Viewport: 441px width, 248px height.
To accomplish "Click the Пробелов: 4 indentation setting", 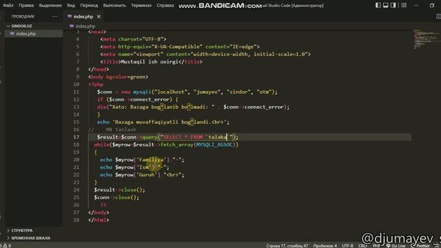I will pyautogui.click(x=325, y=246).
